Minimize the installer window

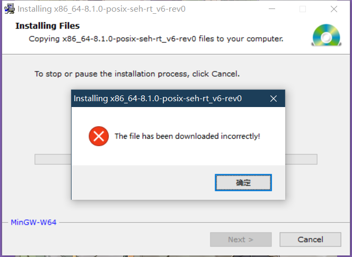pyautogui.click(x=272, y=9)
